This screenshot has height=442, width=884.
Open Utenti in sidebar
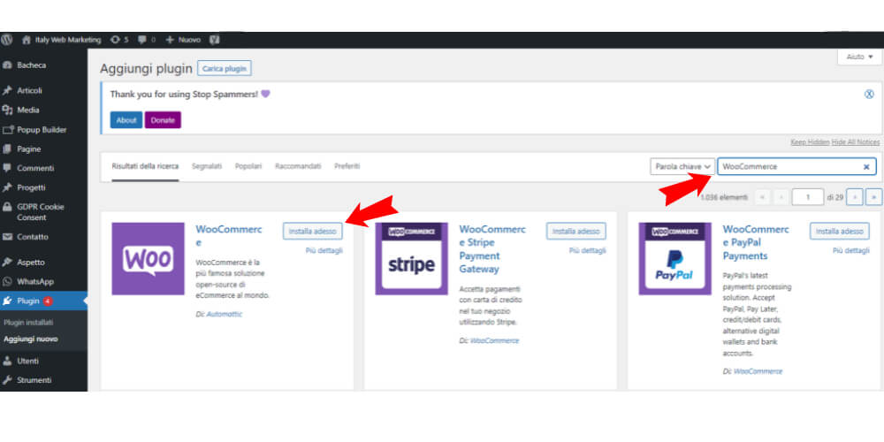coord(27,361)
